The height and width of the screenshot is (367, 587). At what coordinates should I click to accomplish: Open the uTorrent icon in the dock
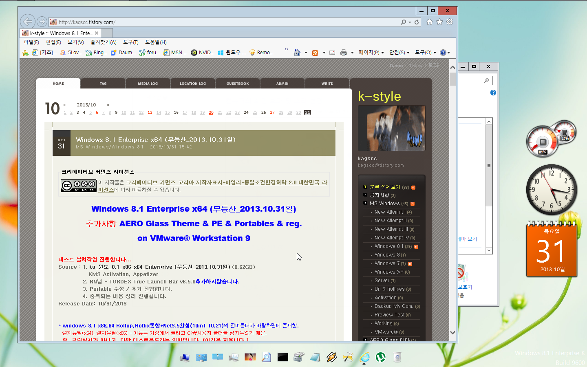[x=381, y=357]
